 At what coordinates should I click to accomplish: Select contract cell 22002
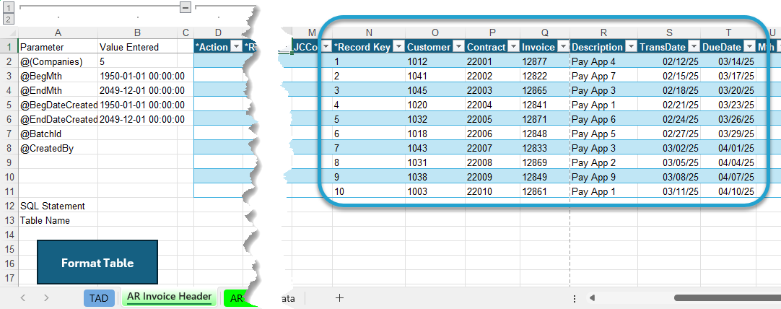[492, 77]
